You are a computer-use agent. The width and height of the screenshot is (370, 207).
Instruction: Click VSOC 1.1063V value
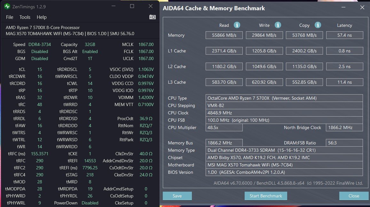pyautogui.click(x=146, y=69)
